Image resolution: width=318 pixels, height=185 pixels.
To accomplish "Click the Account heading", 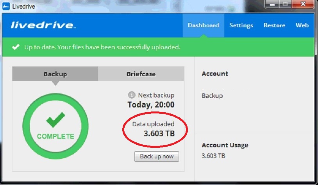I will [x=215, y=74].
